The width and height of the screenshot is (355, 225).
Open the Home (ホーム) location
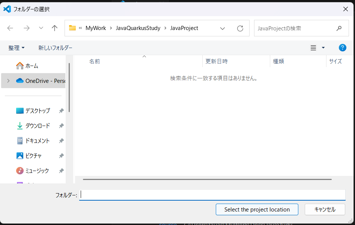[32, 66]
